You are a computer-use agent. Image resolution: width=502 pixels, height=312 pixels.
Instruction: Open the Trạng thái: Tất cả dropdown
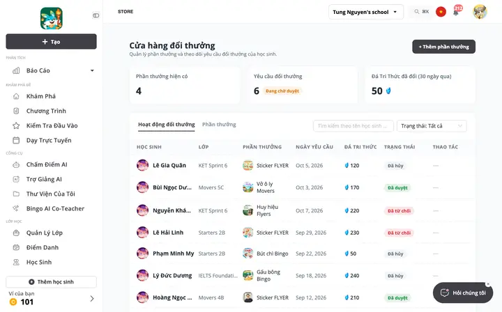(x=432, y=126)
